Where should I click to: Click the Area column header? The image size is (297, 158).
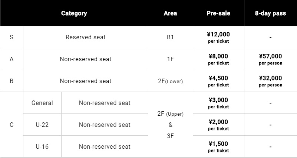(170, 13)
